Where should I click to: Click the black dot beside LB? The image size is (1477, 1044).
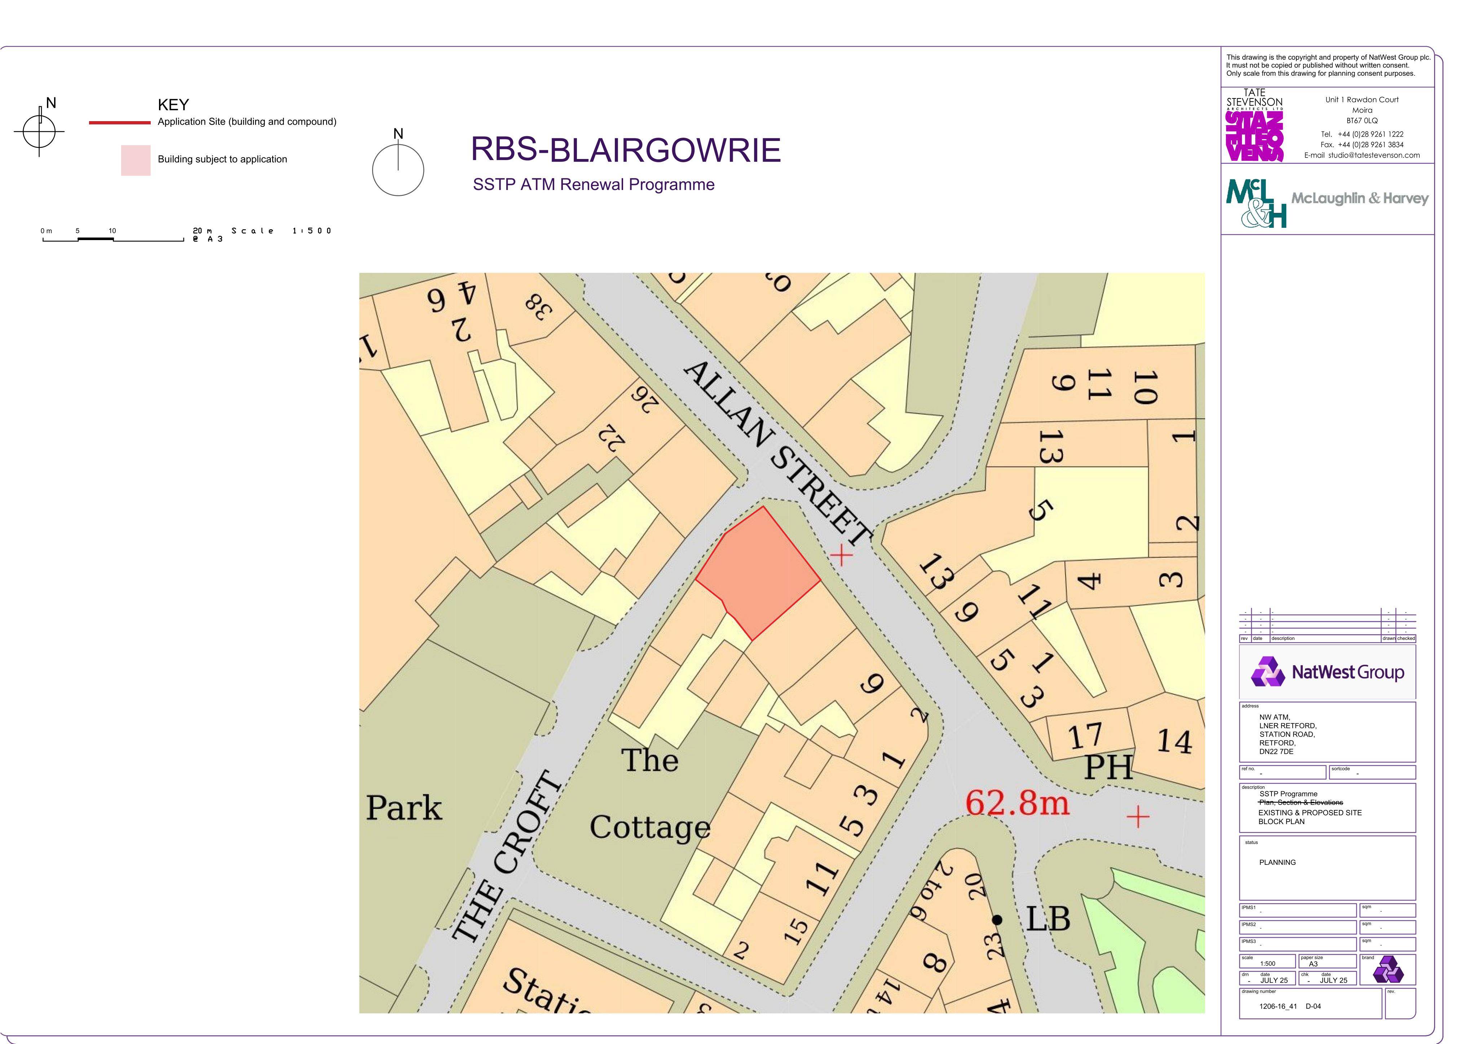tap(997, 920)
